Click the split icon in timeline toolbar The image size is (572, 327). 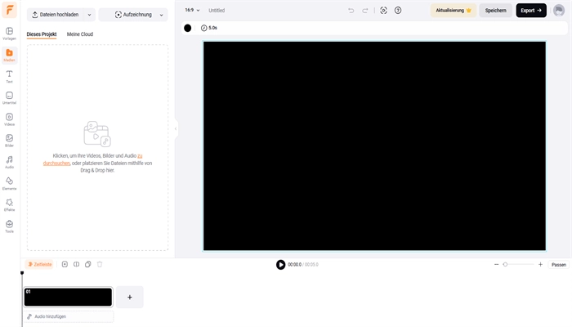click(x=76, y=264)
